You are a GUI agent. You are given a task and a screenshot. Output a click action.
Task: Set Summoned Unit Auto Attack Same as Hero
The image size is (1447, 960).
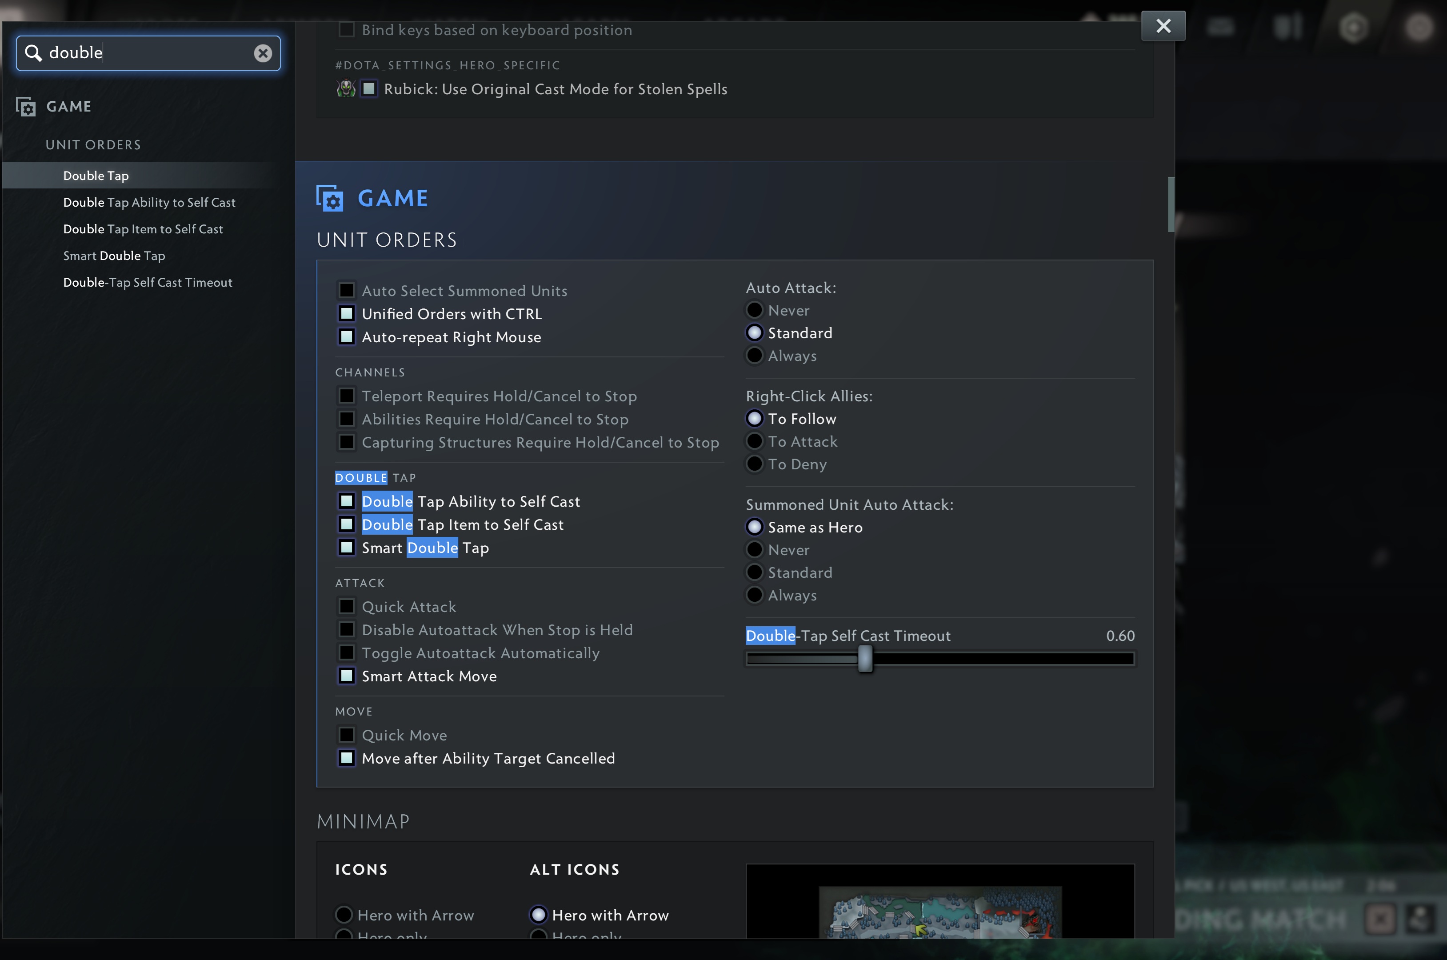pos(755,527)
